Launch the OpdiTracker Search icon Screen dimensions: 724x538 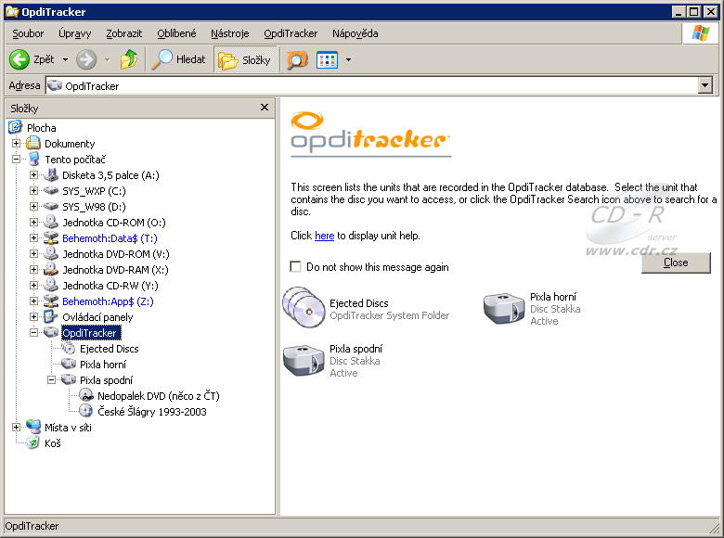click(297, 60)
